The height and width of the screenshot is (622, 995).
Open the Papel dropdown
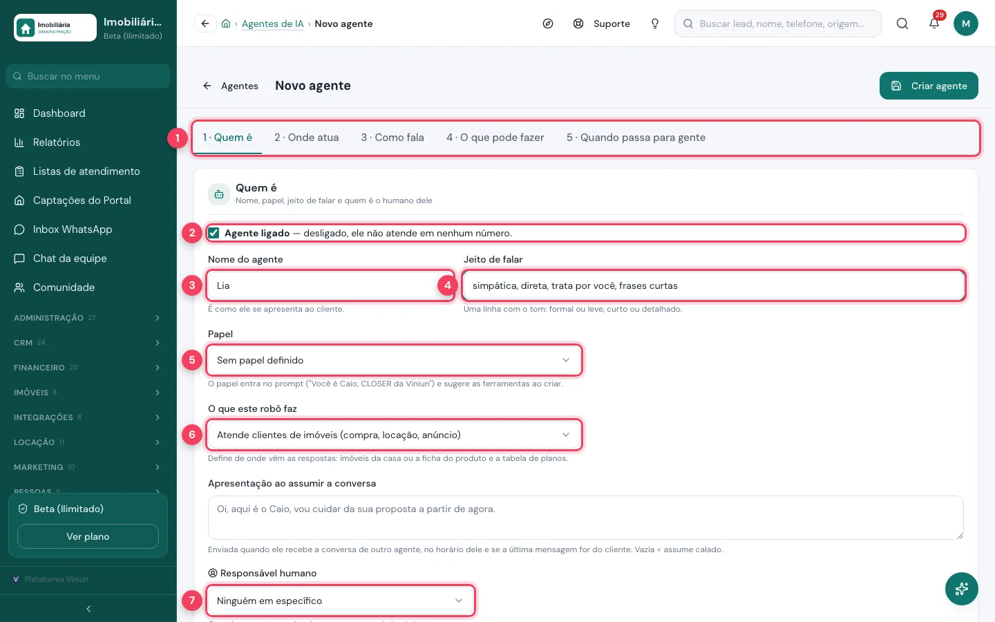point(395,360)
